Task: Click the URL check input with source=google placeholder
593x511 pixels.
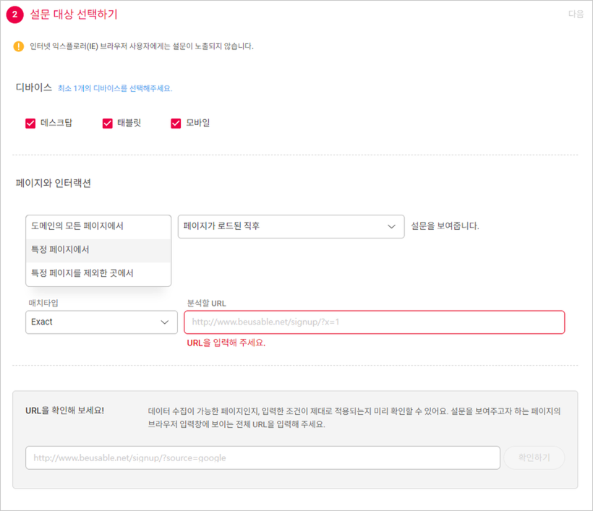Action: [x=263, y=458]
